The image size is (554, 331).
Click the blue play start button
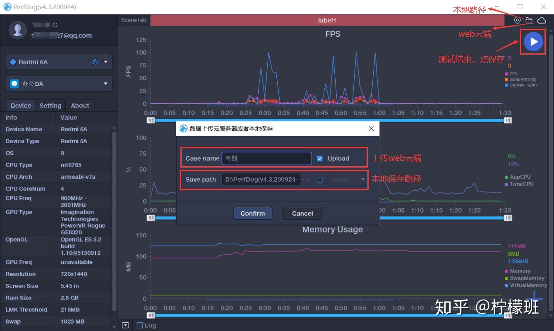pyautogui.click(x=533, y=41)
